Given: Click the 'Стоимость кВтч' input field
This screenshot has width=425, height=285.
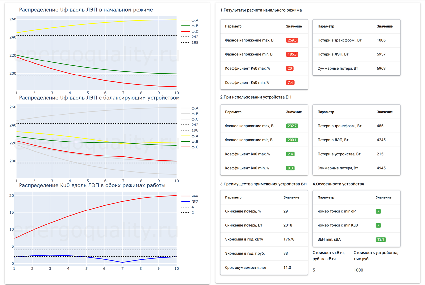Looking at the screenshot, I should coord(330,270).
